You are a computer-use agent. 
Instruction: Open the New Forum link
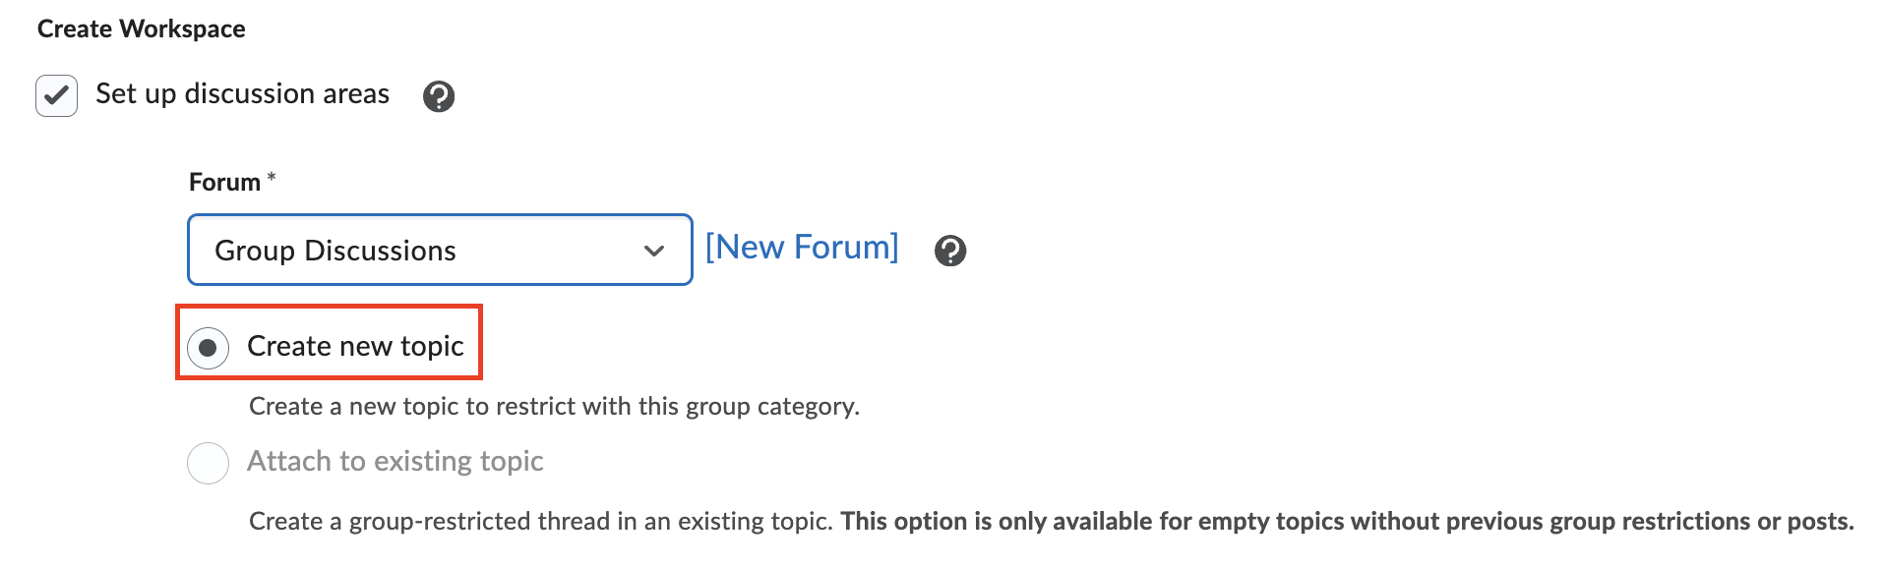pos(802,247)
